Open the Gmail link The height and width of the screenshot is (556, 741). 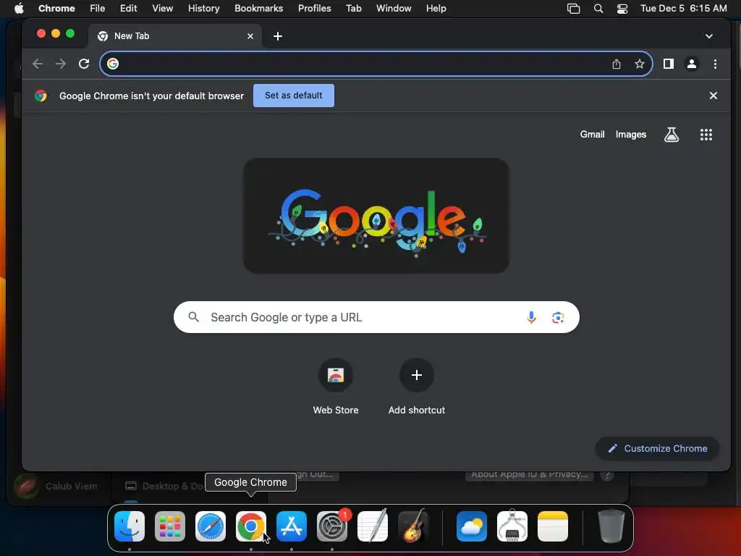(x=592, y=135)
